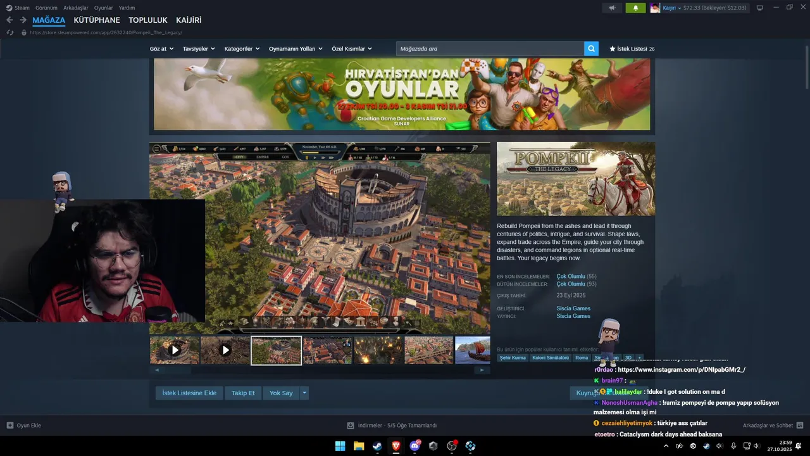
Task: Click the microphone tray icon
Action: 733,446
